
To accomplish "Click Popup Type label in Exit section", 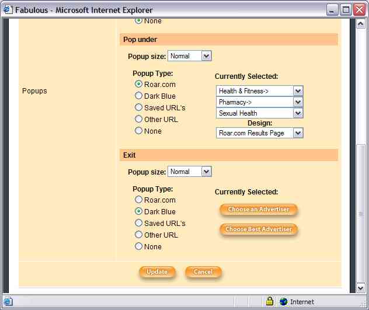I will 153,189.
